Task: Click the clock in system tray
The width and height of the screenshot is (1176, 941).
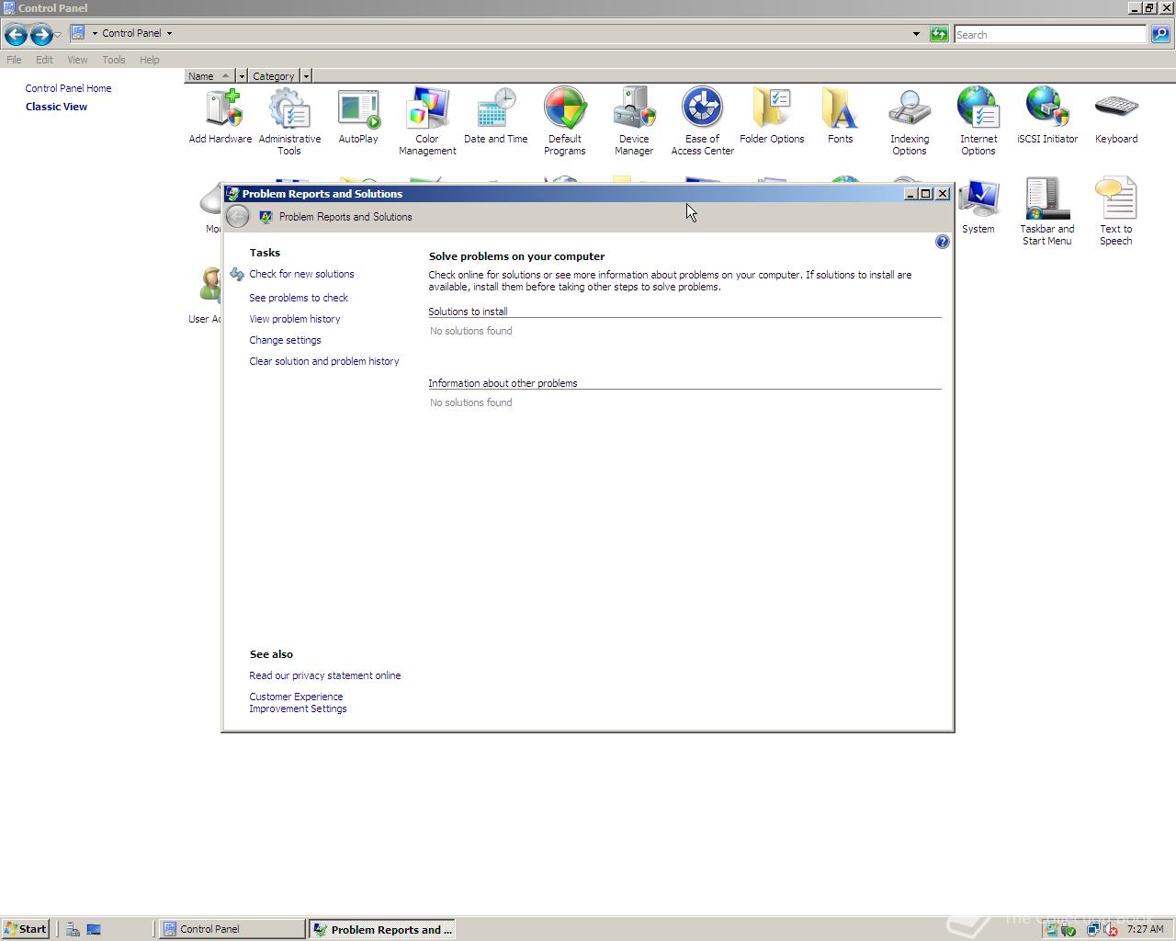Action: pos(1146,929)
